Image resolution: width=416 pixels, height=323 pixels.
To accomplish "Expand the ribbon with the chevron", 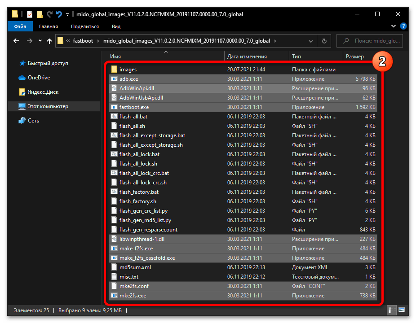I will tap(394, 26).
